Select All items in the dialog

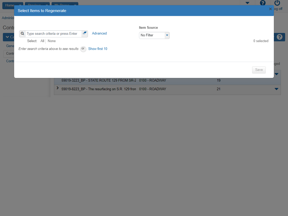tap(42, 41)
